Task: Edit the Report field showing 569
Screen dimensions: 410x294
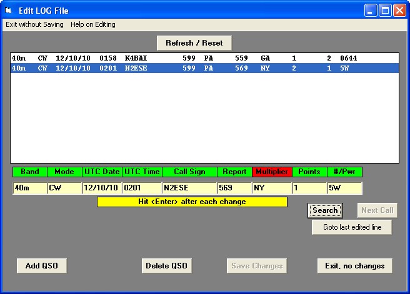Action: [234, 188]
